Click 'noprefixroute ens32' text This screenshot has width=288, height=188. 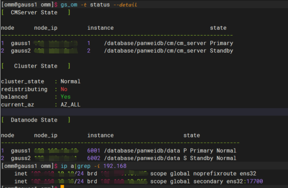coord(225,174)
